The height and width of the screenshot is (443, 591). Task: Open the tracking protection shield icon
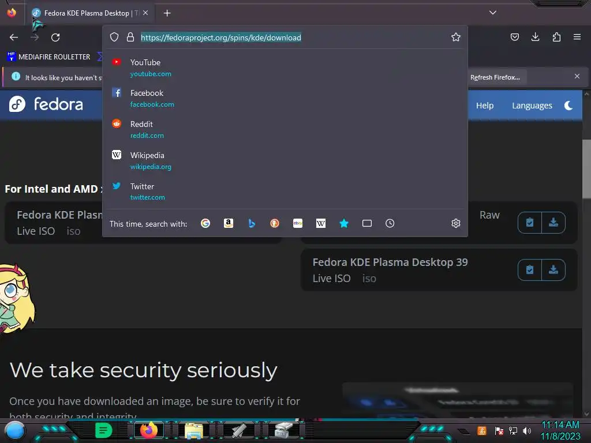point(114,37)
